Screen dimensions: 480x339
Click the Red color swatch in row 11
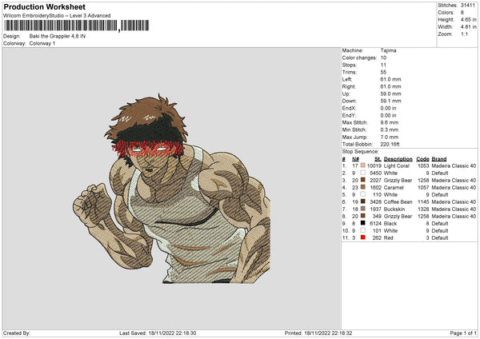click(x=362, y=237)
